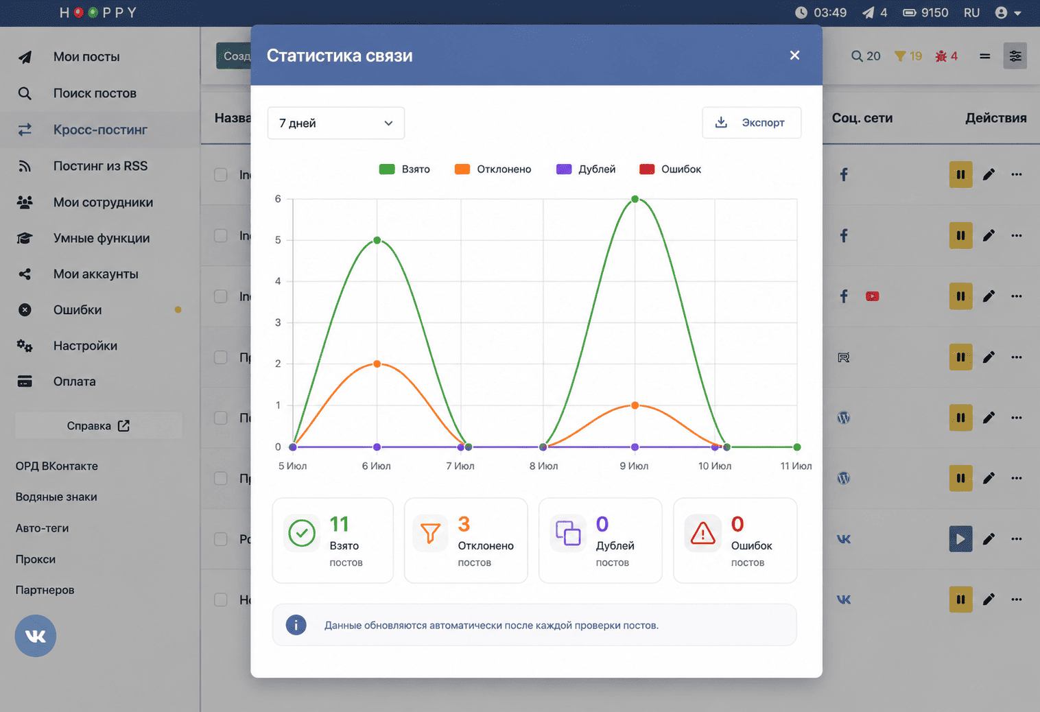Toggle the green Взято legend swatch
The height and width of the screenshot is (712, 1040).
coord(387,169)
